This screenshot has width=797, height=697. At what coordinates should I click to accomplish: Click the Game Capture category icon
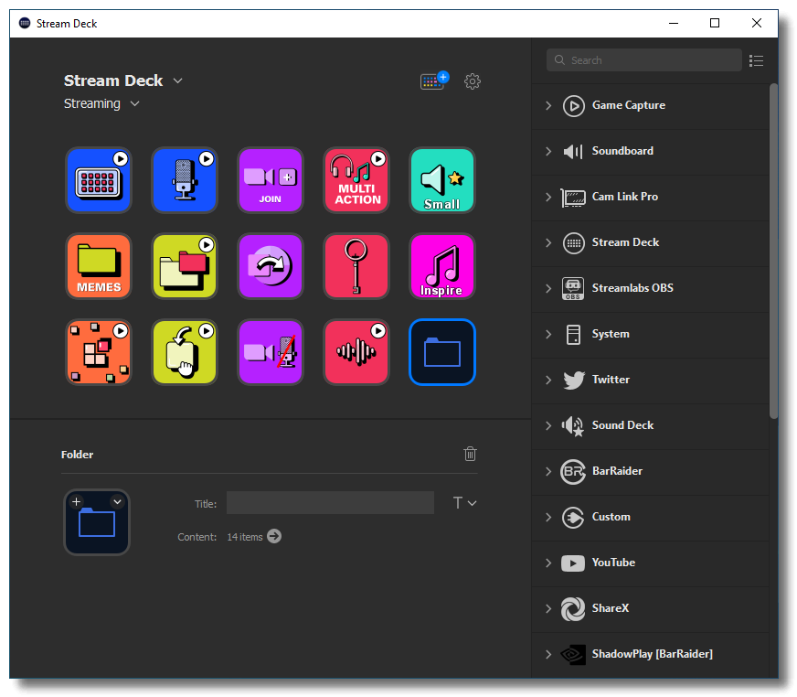573,106
